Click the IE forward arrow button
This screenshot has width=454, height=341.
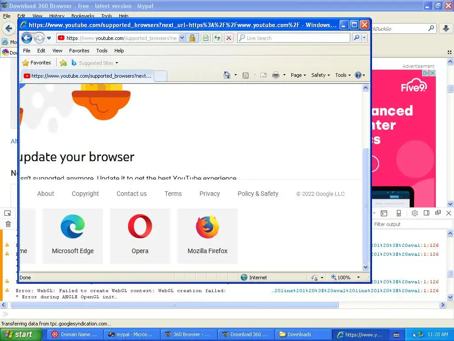coord(39,38)
